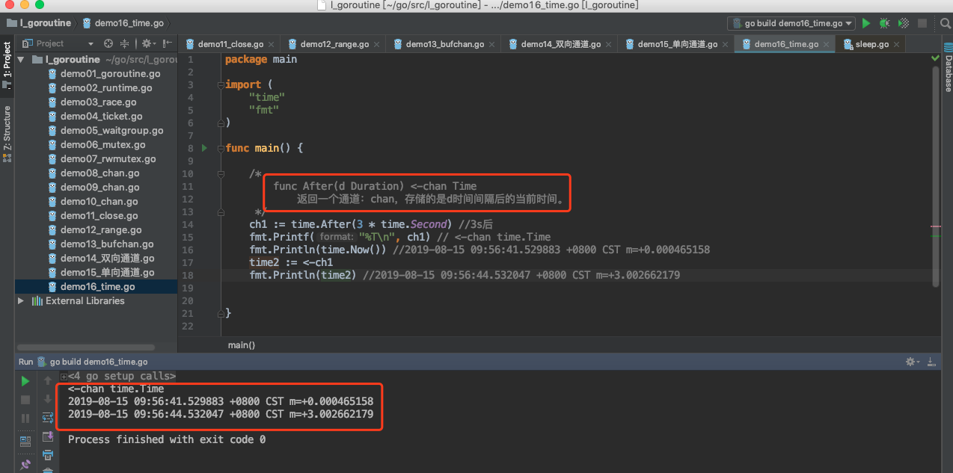Rerun the program from the Run panel
Screen dimensions: 953x473
(x=25, y=382)
